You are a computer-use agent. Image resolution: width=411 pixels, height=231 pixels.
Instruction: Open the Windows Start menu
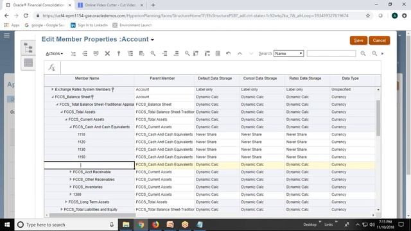click(x=7, y=225)
